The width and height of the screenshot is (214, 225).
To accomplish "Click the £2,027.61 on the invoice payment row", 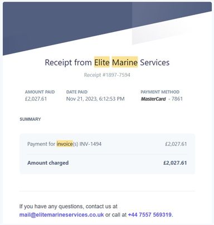I will click(176, 144).
